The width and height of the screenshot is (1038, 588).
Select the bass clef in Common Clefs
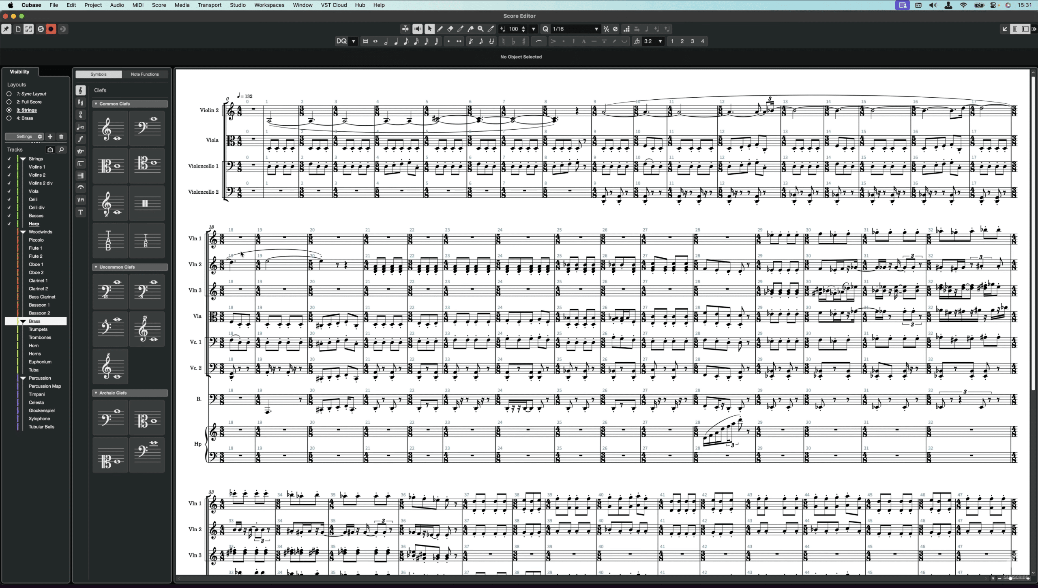147,128
